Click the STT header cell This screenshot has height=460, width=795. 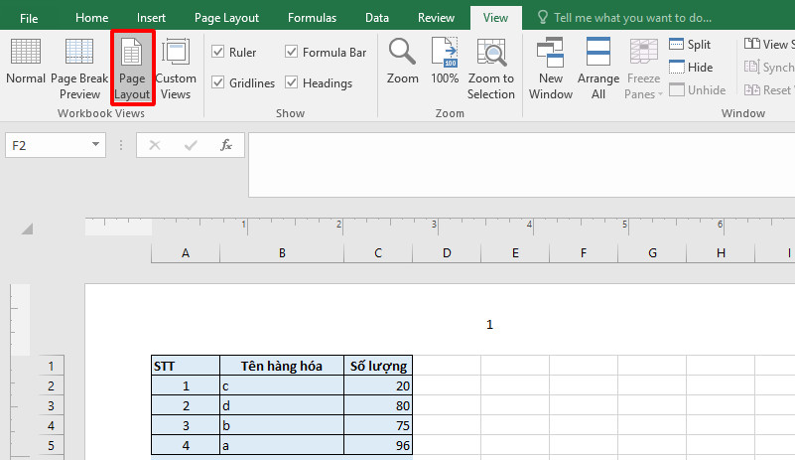pyautogui.click(x=186, y=366)
